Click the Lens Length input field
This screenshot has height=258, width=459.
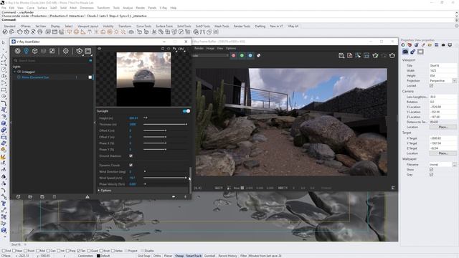[443, 97]
